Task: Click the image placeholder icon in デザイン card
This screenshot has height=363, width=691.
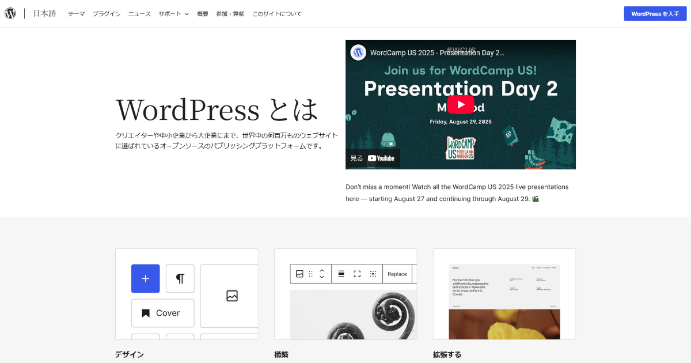Action: 230,296
